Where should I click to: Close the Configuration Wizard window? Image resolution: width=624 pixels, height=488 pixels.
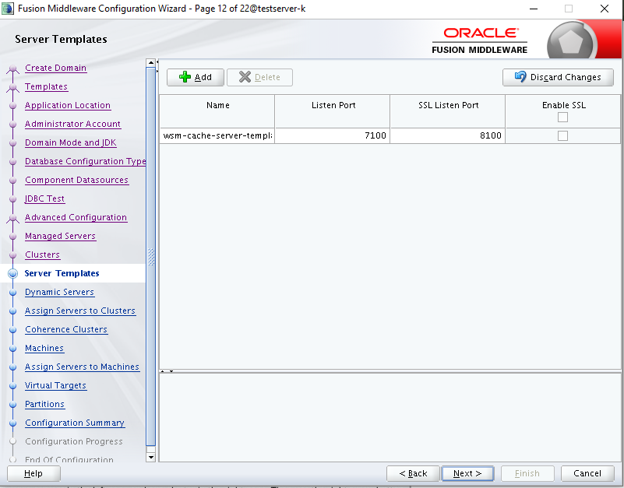(604, 9)
